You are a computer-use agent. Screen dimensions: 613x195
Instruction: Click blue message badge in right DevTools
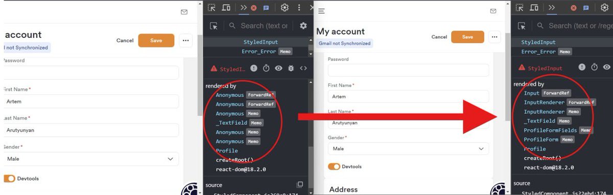pos(586,8)
